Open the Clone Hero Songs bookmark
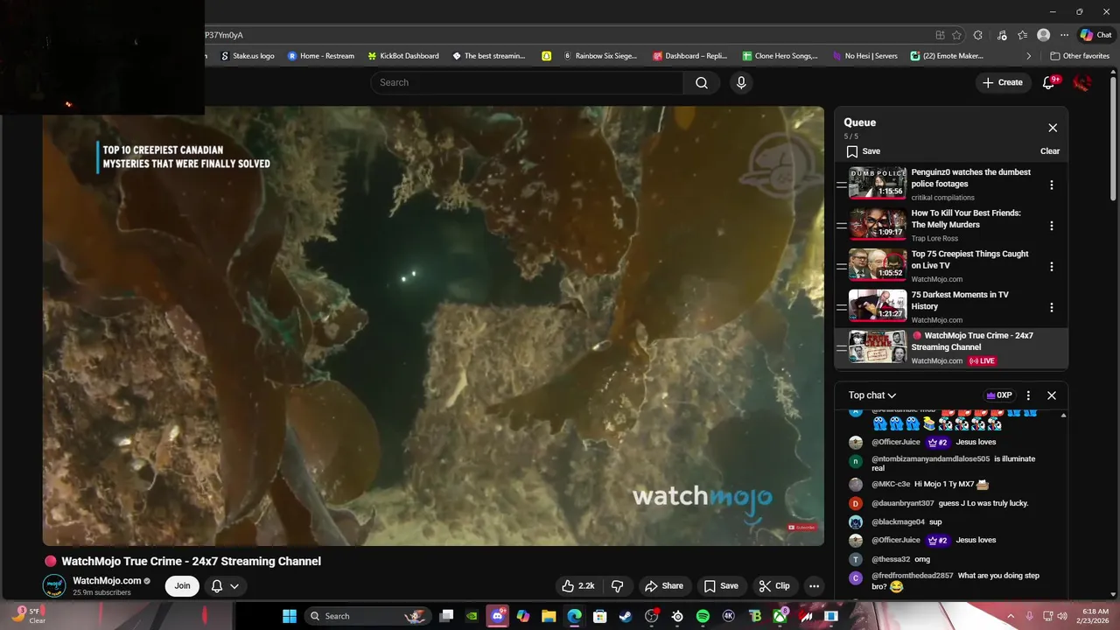1120x630 pixels. coord(780,56)
